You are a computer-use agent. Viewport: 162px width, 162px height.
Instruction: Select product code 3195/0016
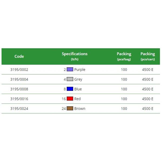tap(19, 99)
